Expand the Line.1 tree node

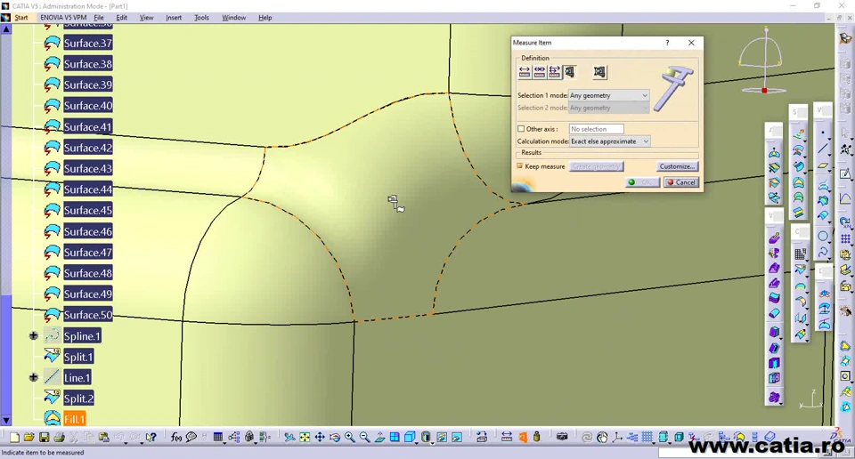tap(34, 377)
